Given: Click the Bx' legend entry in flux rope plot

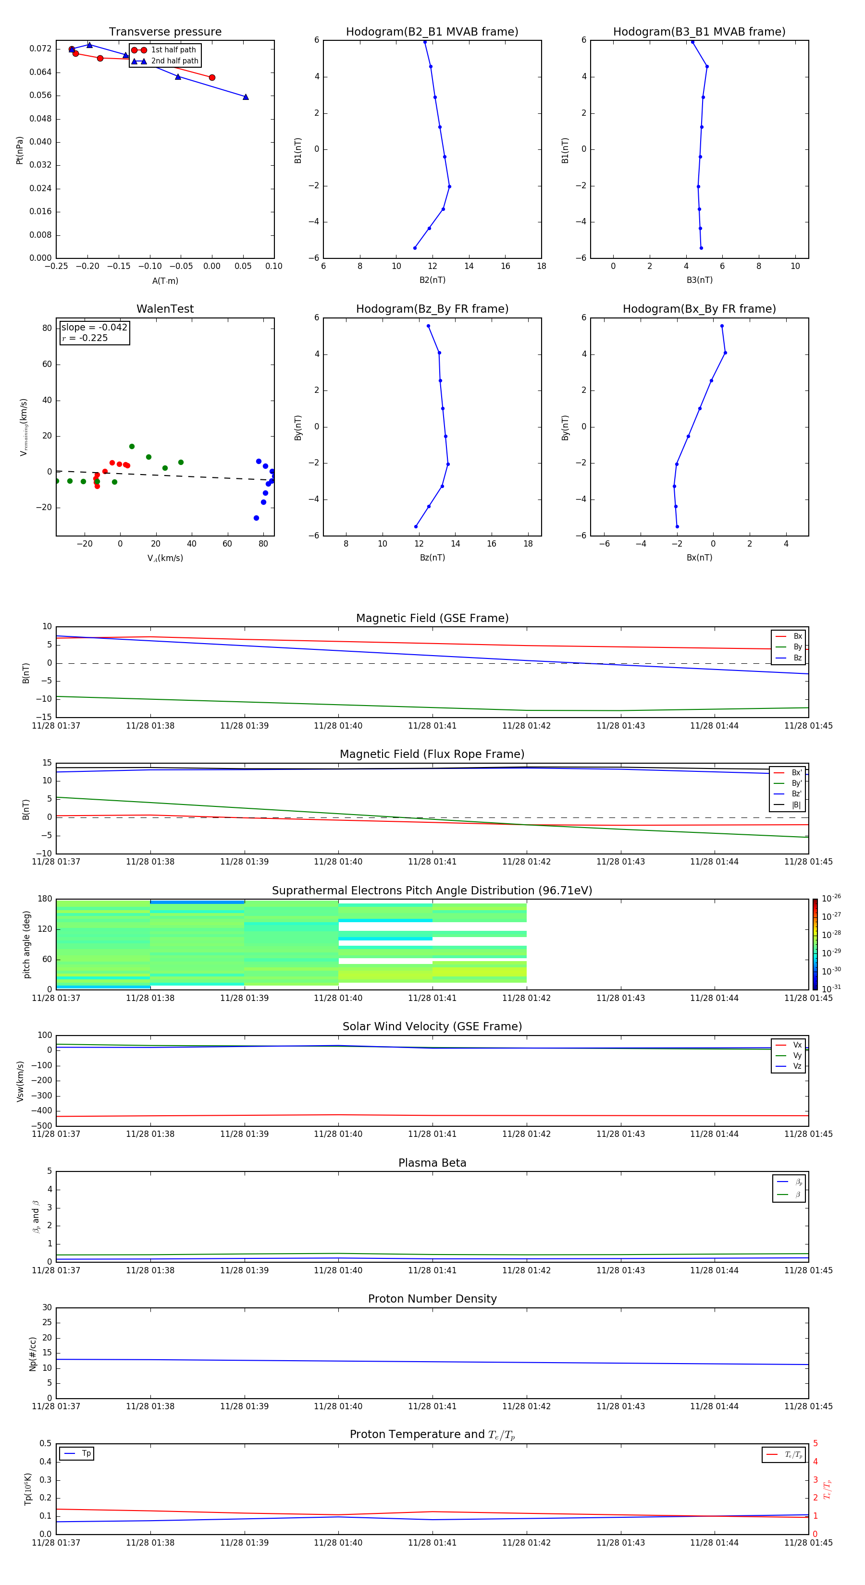Looking at the screenshot, I should 788,773.
